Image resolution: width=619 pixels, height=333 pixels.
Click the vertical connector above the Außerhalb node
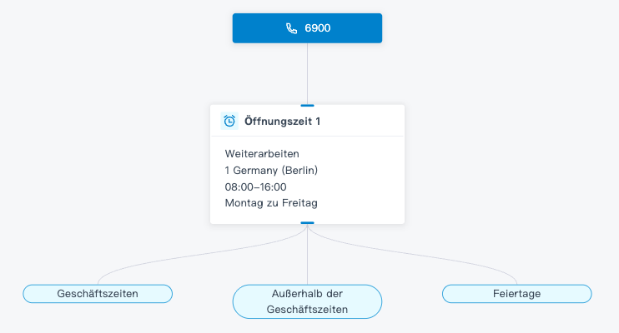tap(307, 258)
